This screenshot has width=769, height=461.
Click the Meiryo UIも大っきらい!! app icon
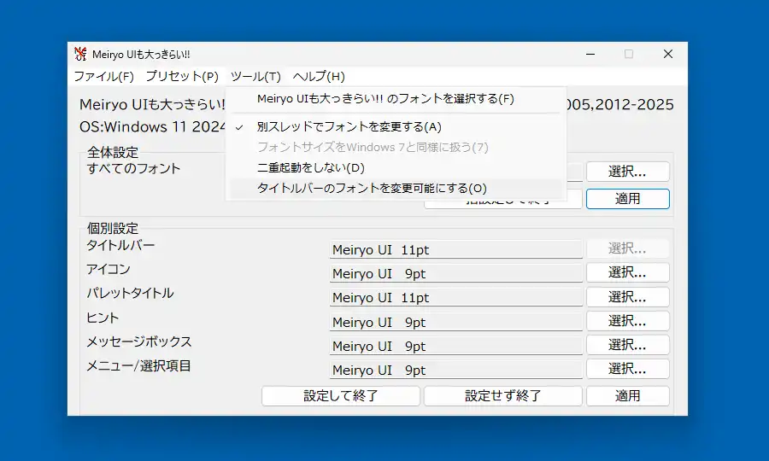(80, 54)
